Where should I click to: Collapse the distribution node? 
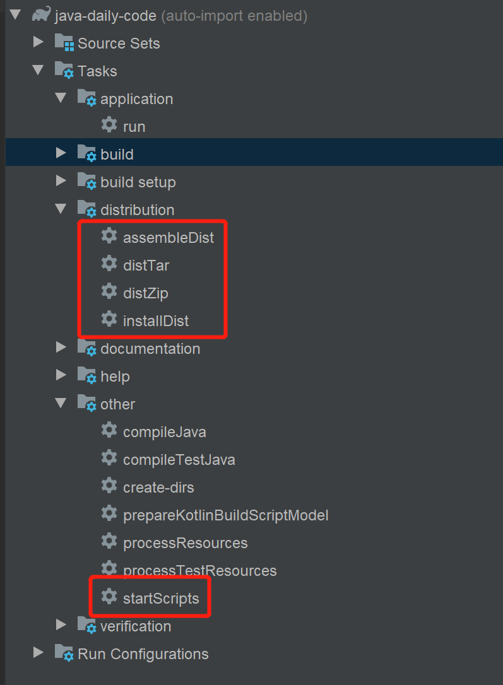pos(61,208)
